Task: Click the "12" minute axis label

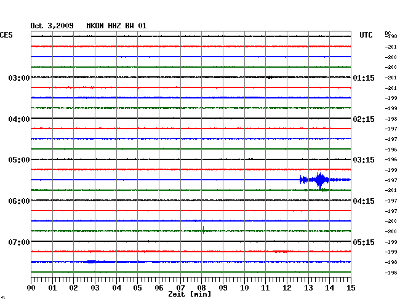Action: (287, 288)
